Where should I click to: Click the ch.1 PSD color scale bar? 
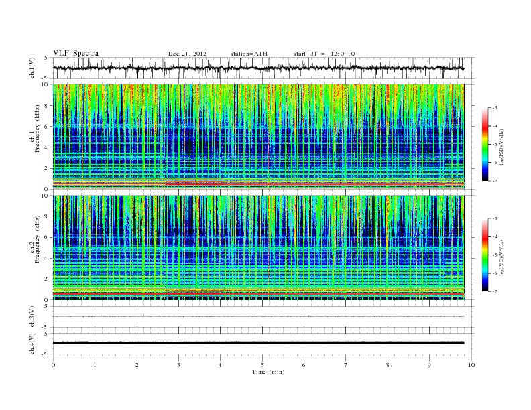485,144
